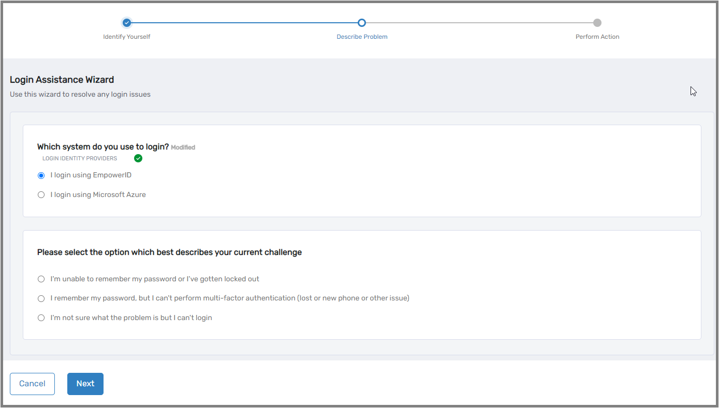The height and width of the screenshot is (408, 719).
Task: Click the Perform Action step label
Action: coord(597,37)
